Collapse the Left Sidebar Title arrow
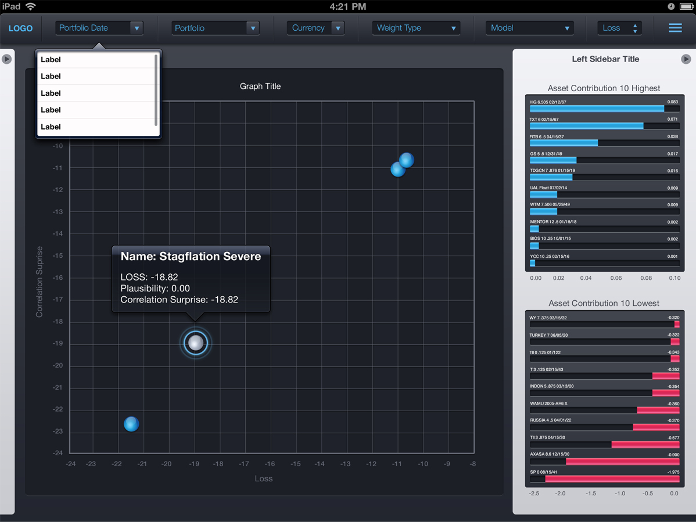Image resolution: width=696 pixels, height=522 pixels. click(686, 59)
